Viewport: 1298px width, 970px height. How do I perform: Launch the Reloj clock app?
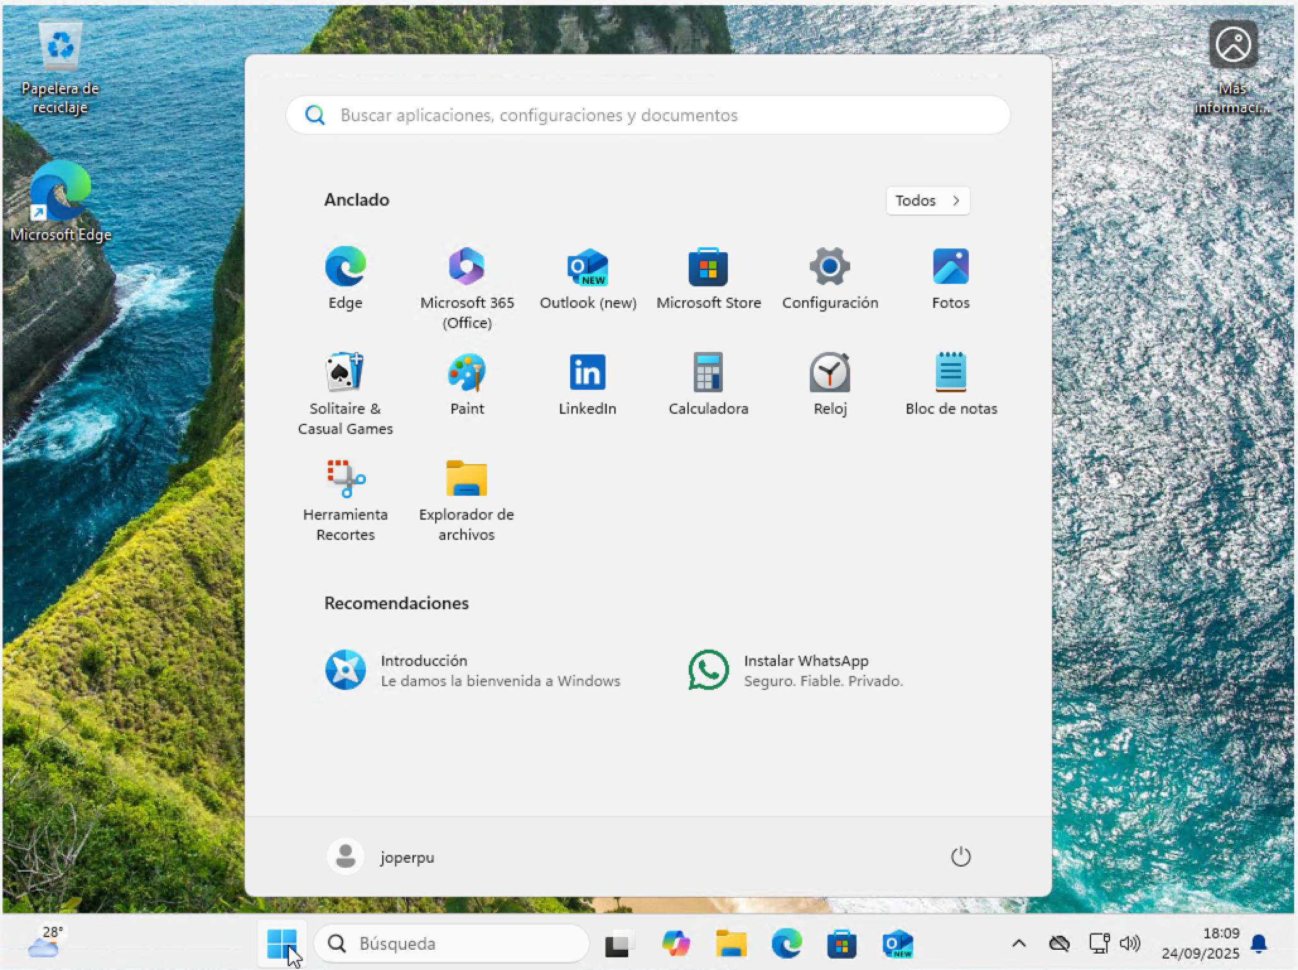[x=830, y=384]
